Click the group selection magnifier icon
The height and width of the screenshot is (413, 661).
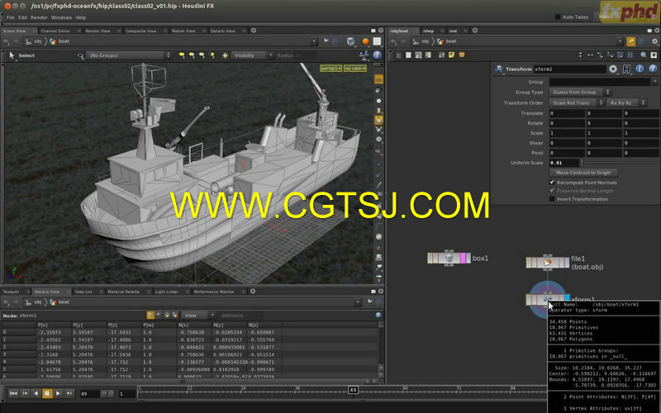(x=80, y=55)
